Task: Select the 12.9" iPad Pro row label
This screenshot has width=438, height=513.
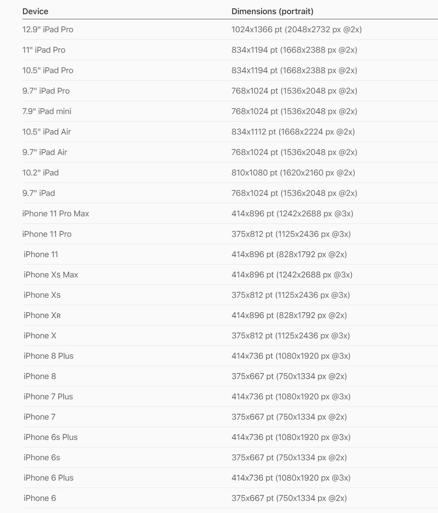Action: (x=48, y=30)
